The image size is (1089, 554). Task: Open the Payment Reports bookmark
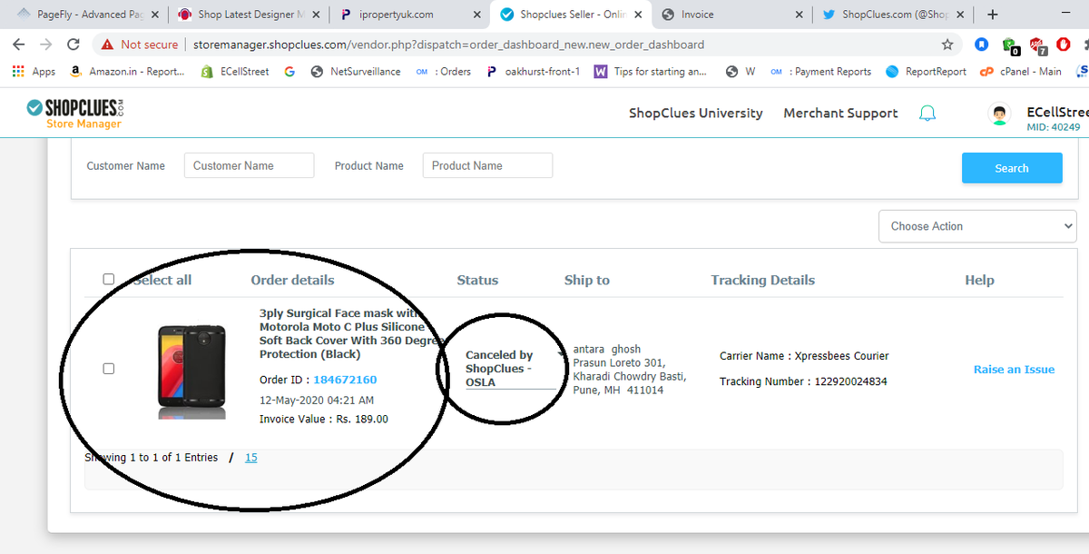[820, 72]
